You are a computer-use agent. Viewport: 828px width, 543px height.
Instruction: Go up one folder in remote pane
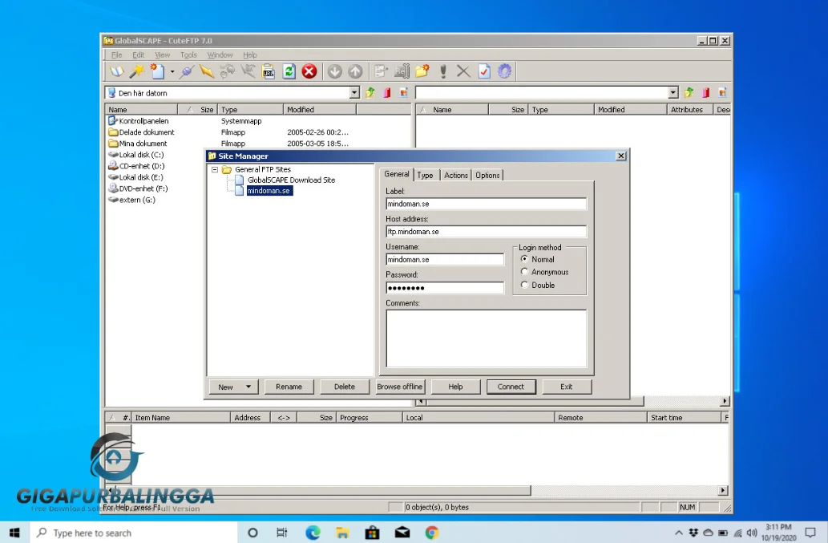(x=689, y=93)
